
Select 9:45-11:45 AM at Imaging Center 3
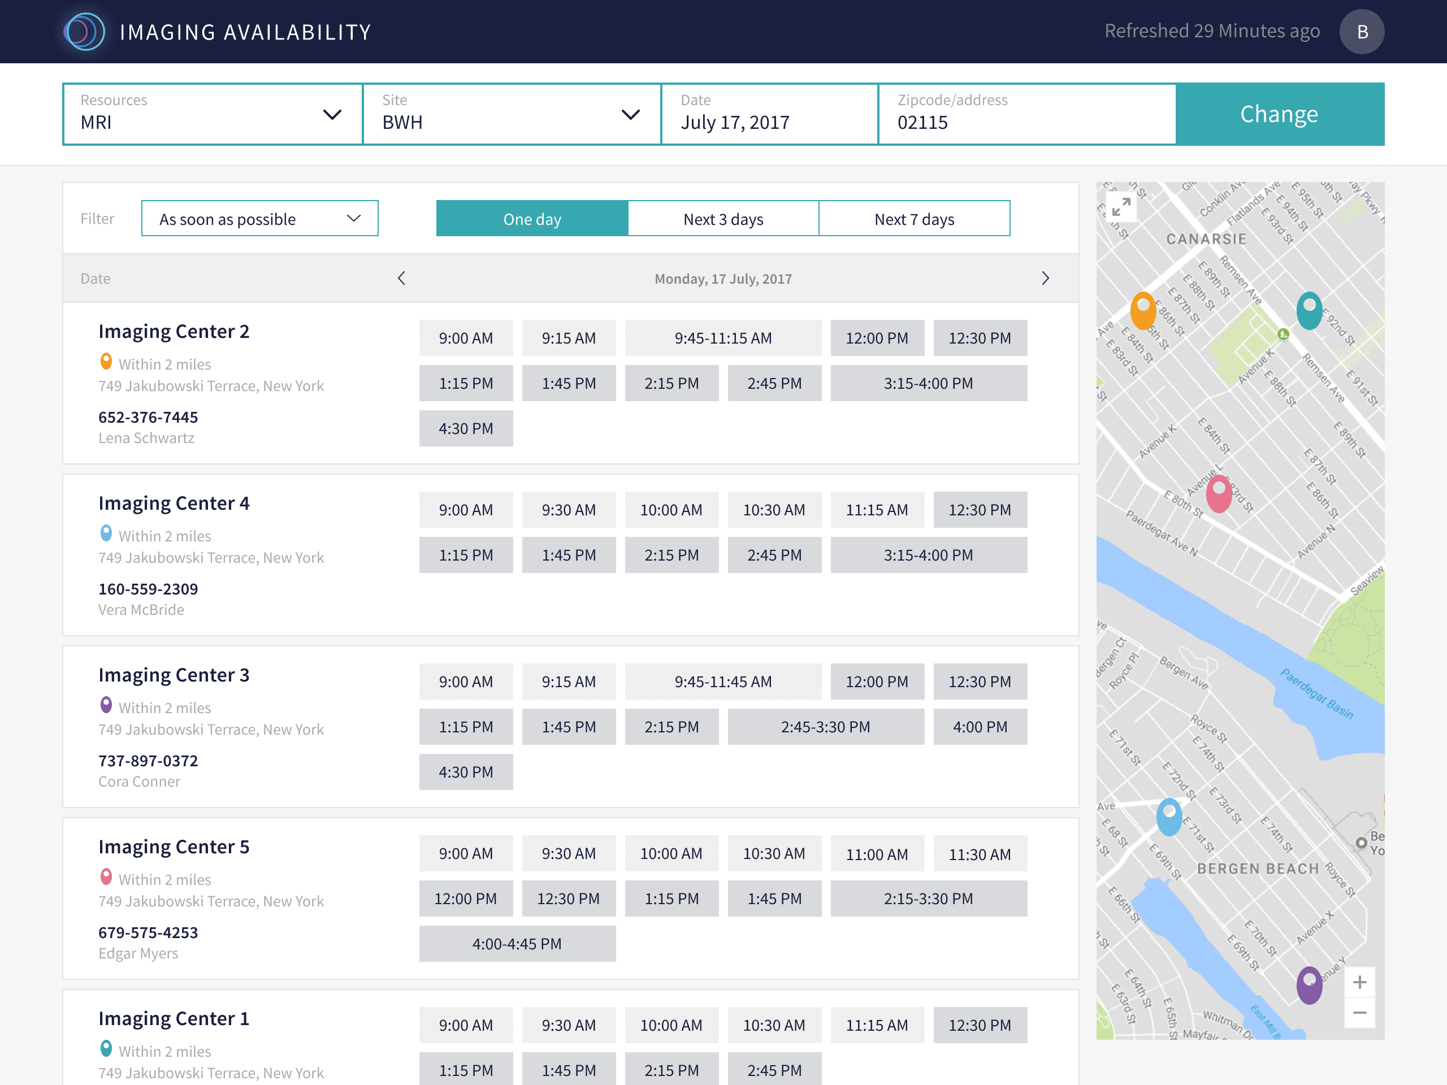pos(723,682)
